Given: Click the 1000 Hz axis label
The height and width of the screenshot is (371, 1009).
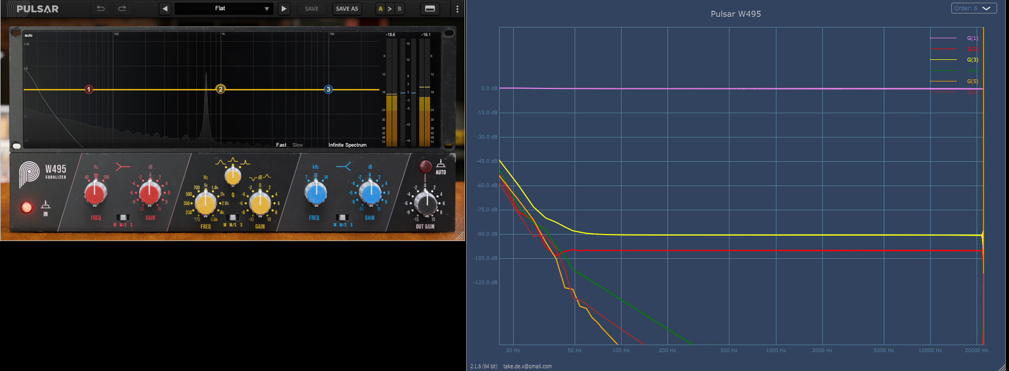Looking at the screenshot, I should click(775, 351).
